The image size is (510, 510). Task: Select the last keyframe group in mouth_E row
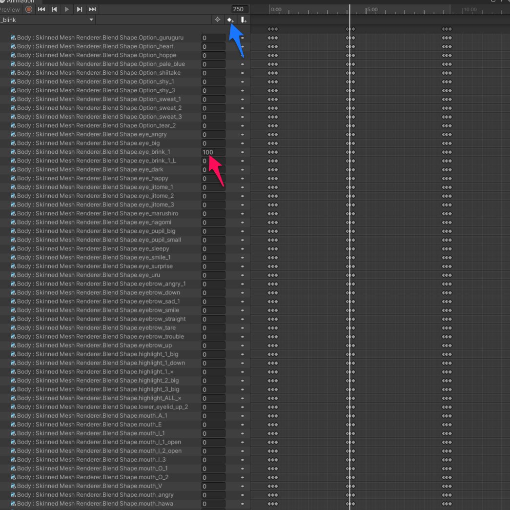coord(447,425)
